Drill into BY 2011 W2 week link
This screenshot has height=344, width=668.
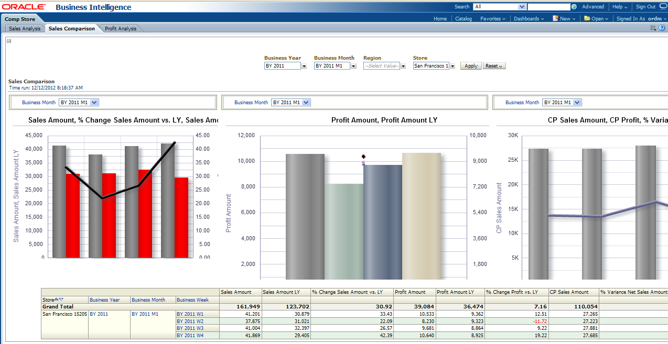190,321
